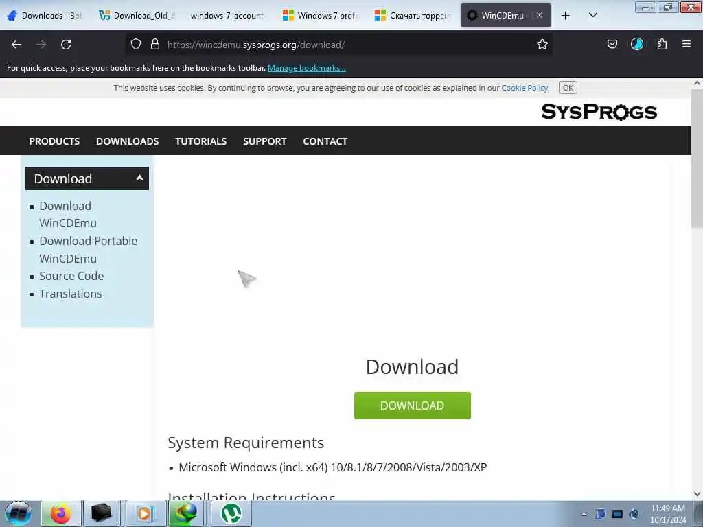This screenshot has height=527, width=703.
Task: Open the black box taskbar app
Action: coord(102,513)
